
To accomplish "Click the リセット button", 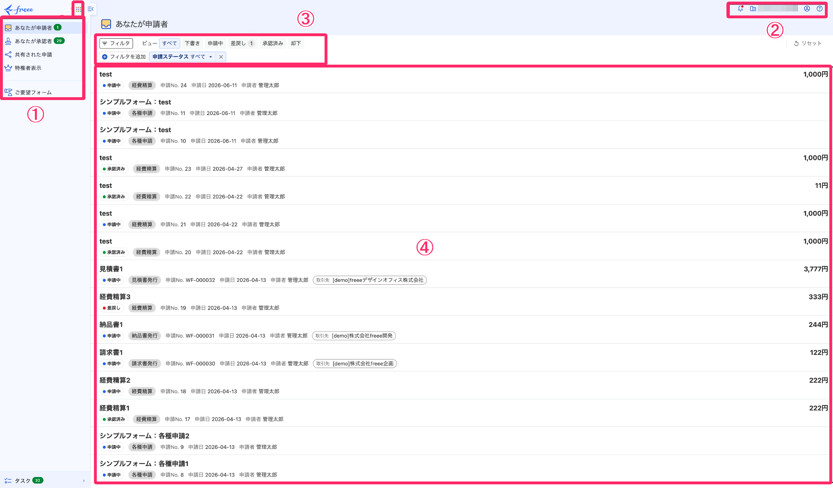I will (x=808, y=43).
